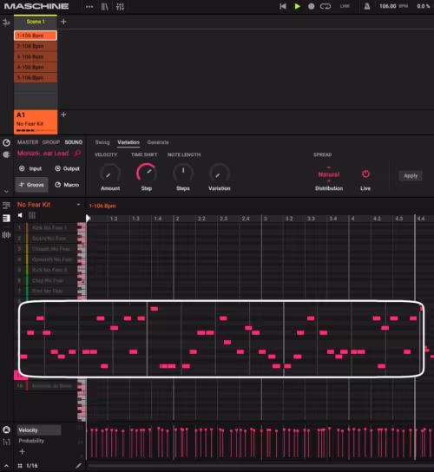Image resolution: width=434 pixels, height=472 pixels.
Task: Open the 1/16 step grid selector
Action: tap(28, 466)
